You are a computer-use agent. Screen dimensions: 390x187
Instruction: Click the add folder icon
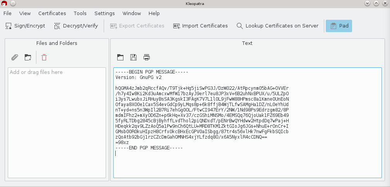tap(28, 57)
